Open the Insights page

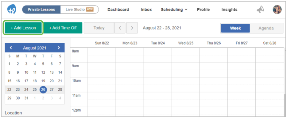(229, 10)
